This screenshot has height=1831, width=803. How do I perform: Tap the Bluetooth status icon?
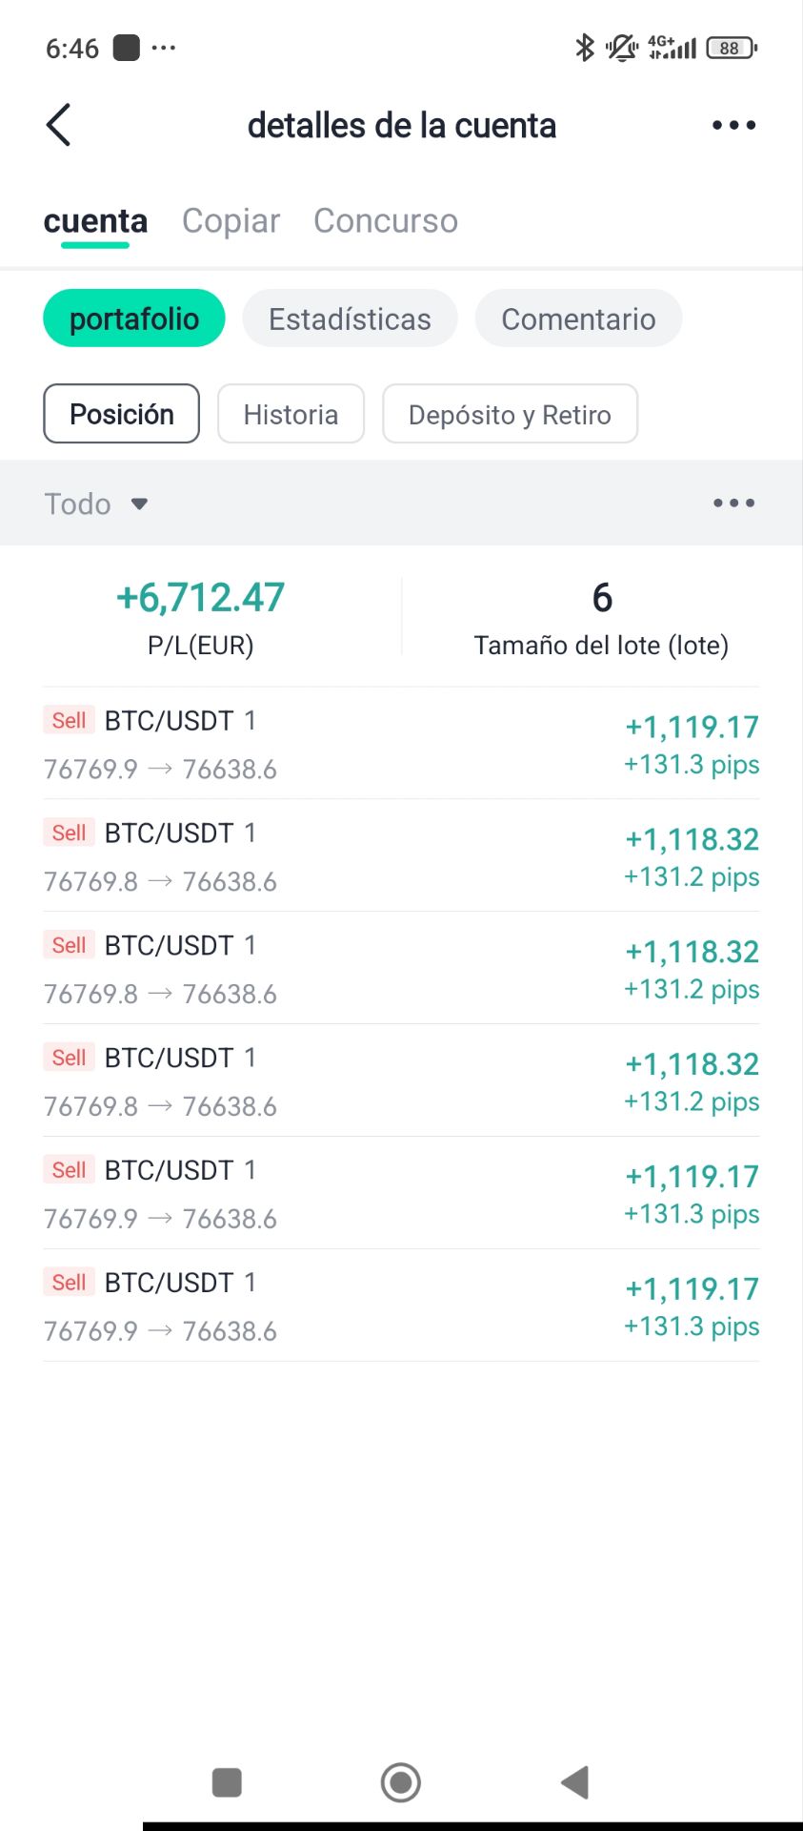[584, 47]
